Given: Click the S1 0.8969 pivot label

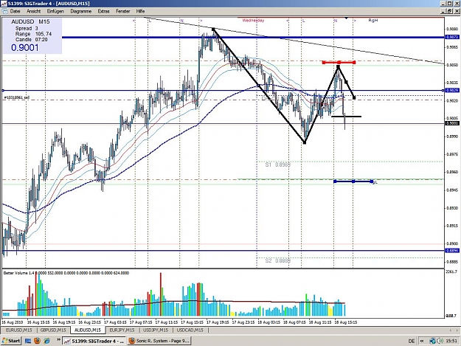Looking at the screenshot, I should [x=278, y=165].
